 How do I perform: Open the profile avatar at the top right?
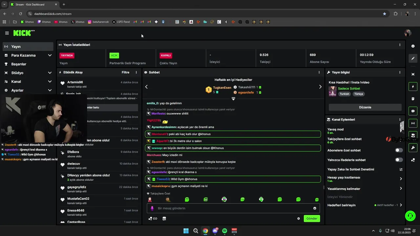(x=408, y=33)
